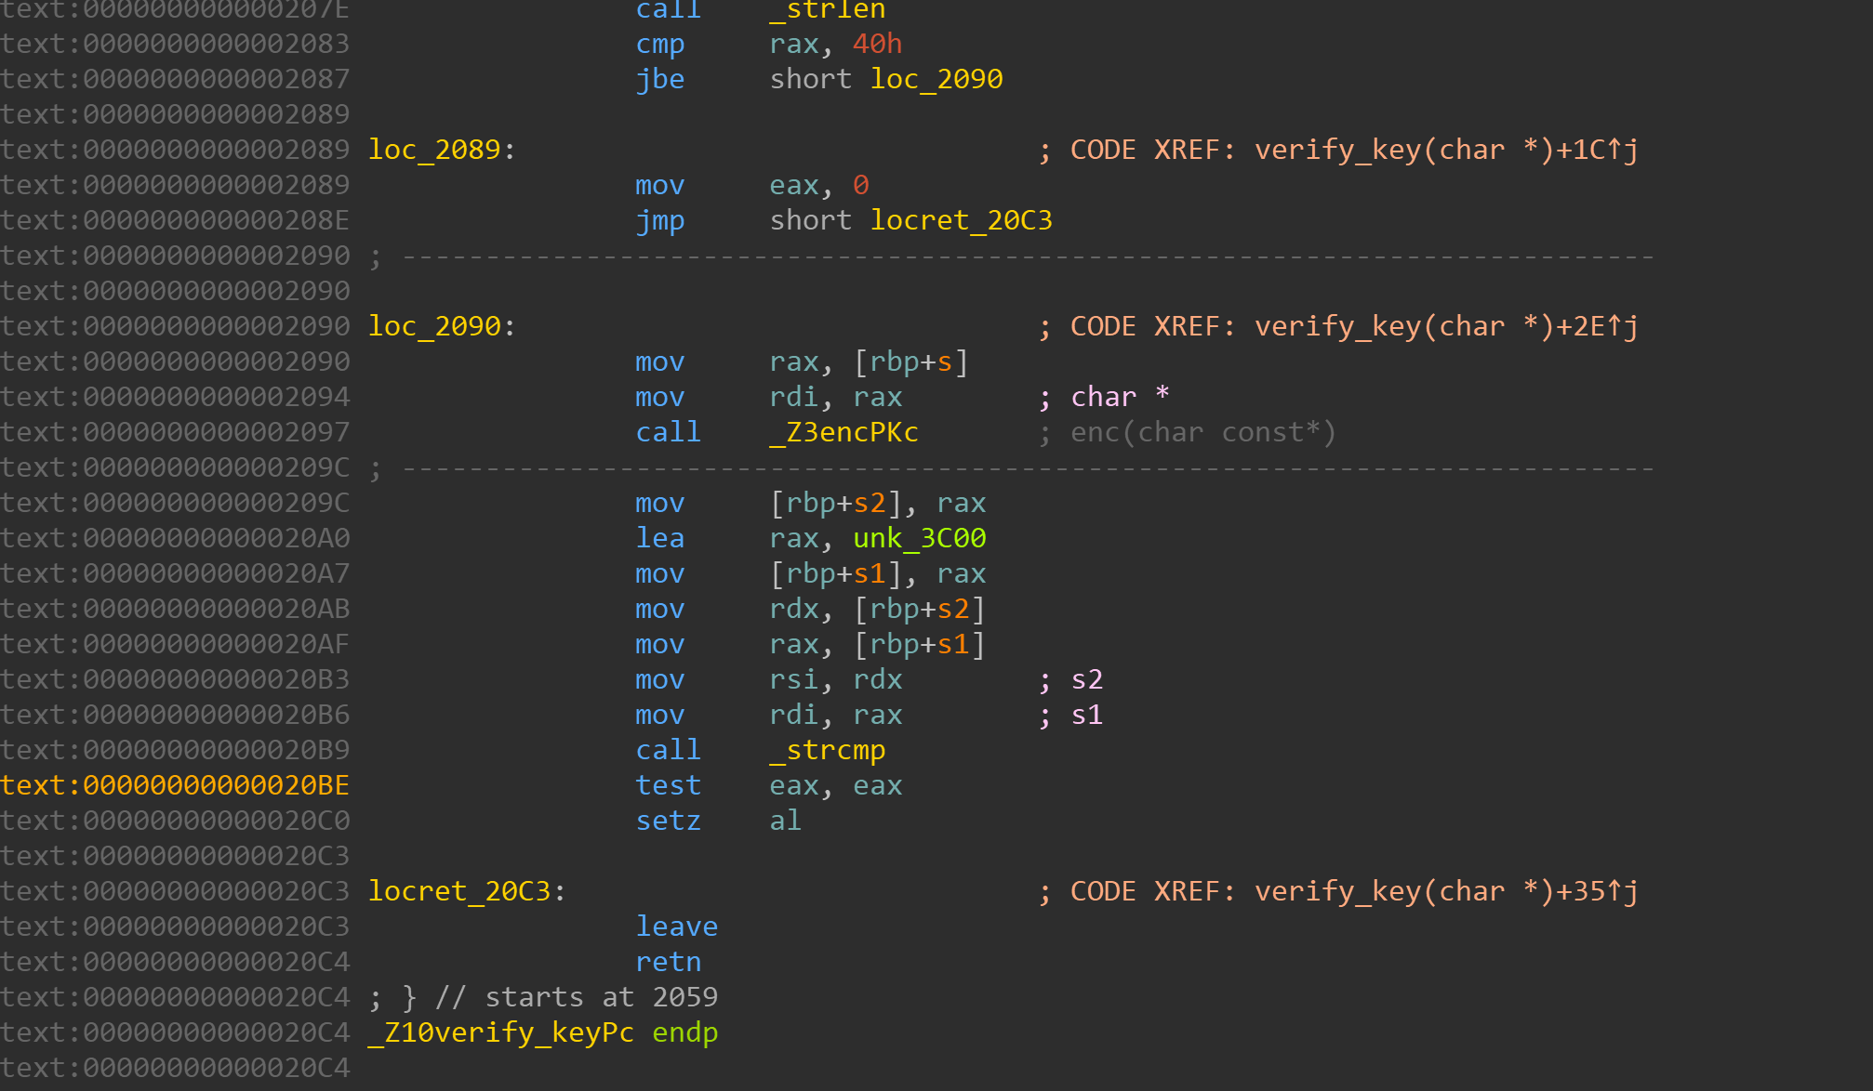Click the loc_2090 label definition
The height and width of the screenshot is (1091, 1873).
coord(434,327)
